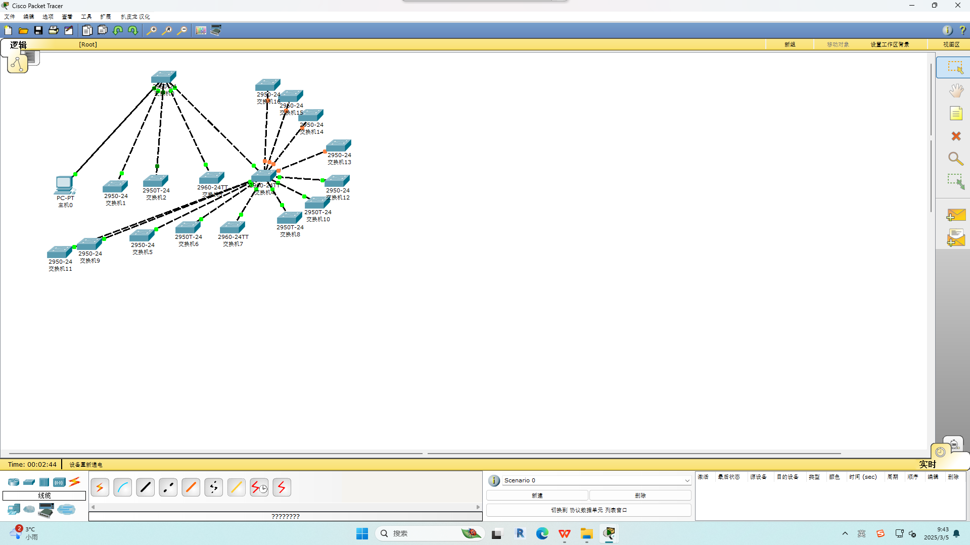
Task: Open the drawing palette icon
Action: 201,30
